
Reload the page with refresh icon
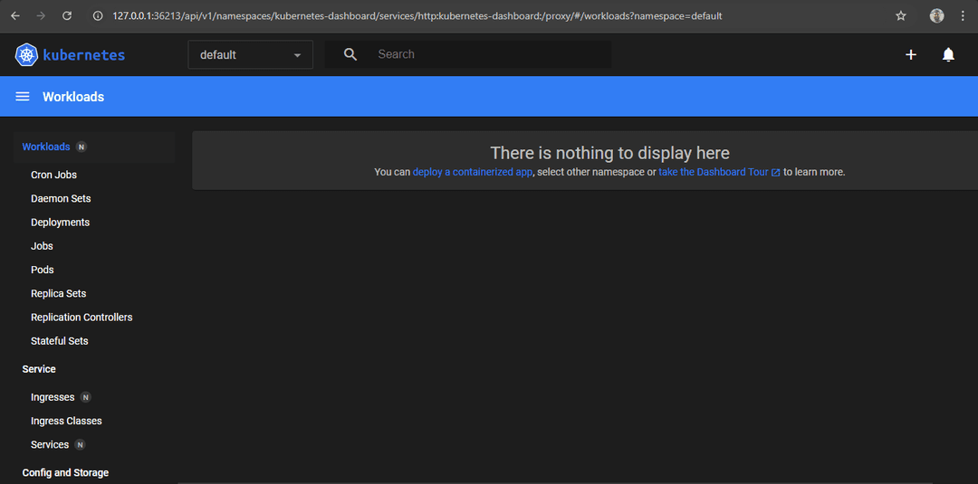pos(66,16)
